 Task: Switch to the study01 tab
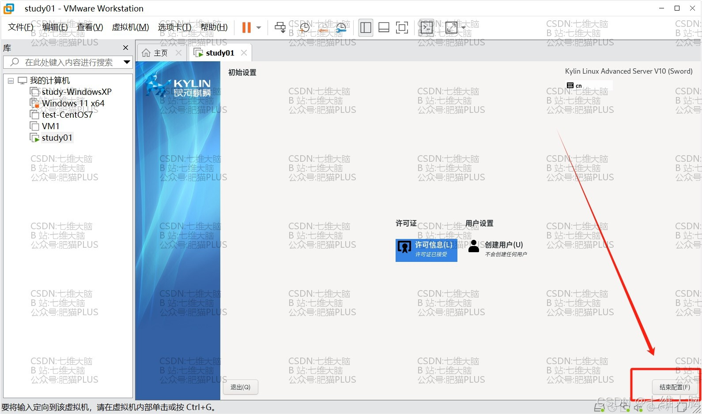220,53
